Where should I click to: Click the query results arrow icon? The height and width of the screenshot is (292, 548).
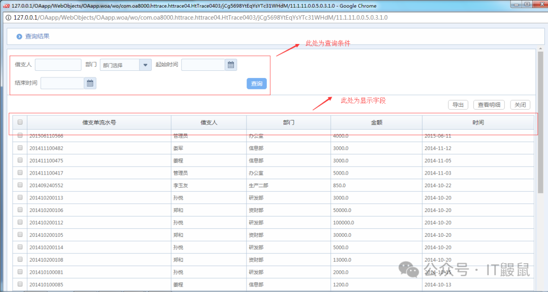coord(19,36)
